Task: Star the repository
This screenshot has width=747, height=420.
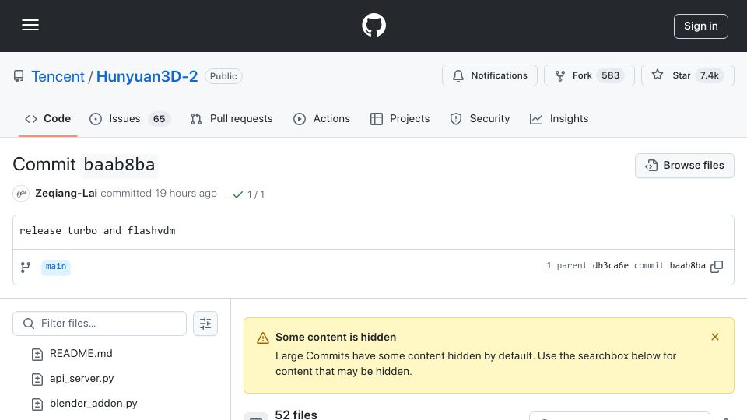Action: 687,75
